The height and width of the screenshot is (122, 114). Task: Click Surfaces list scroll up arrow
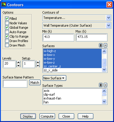pyautogui.click(x=104, y=51)
